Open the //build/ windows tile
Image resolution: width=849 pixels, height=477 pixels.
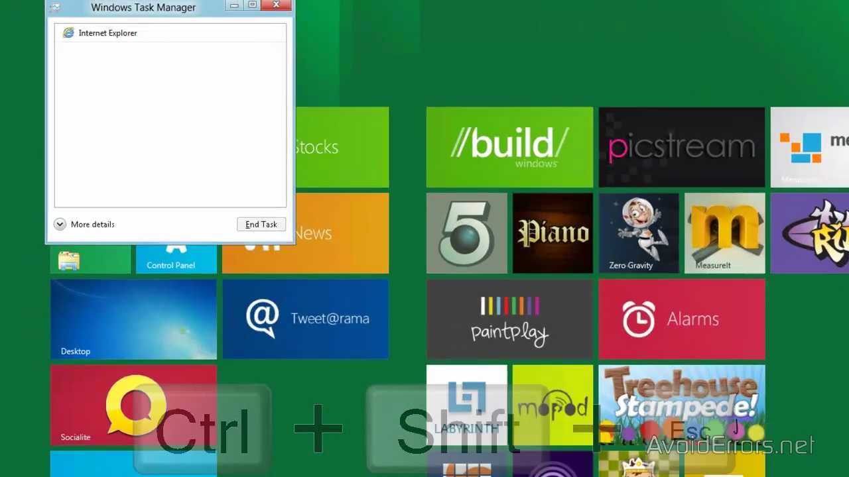click(x=509, y=147)
